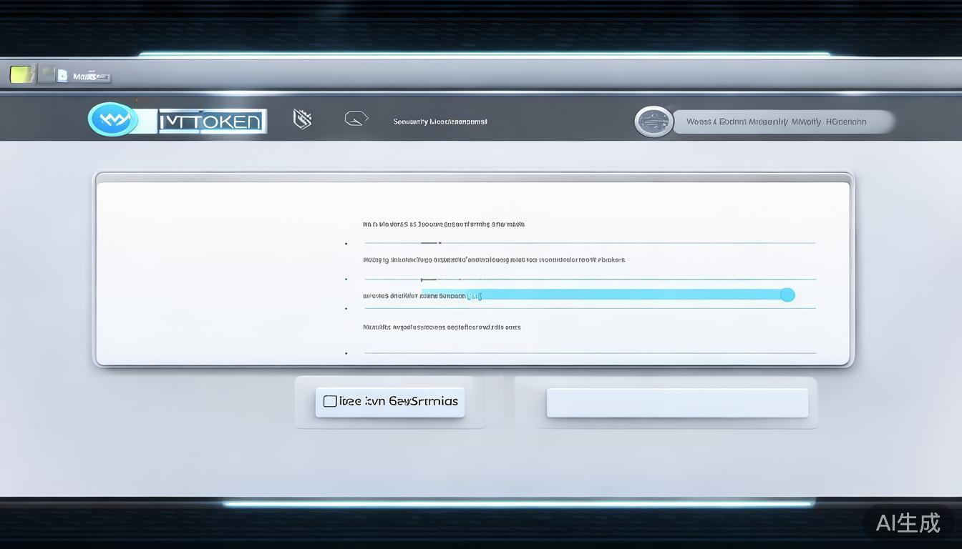Tick the checkbox in the bottom-left button

point(330,402)
